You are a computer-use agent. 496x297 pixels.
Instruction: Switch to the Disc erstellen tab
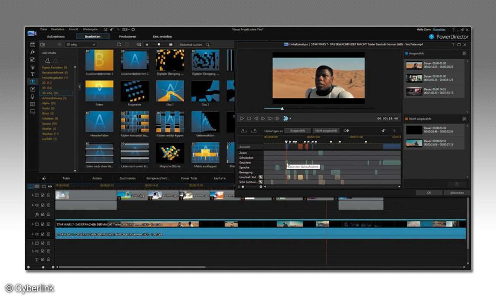tap(162, 36)
